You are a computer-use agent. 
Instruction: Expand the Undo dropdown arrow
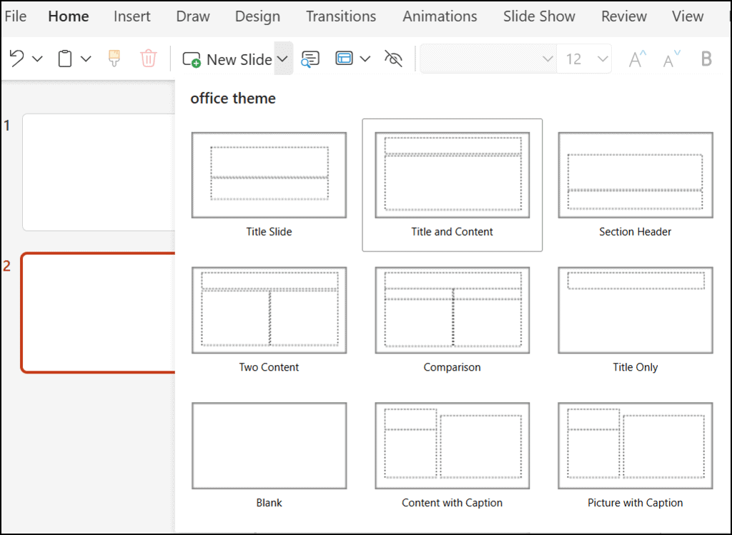[38, 59]
